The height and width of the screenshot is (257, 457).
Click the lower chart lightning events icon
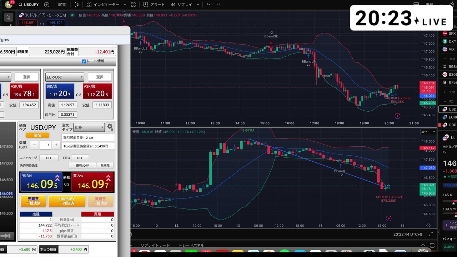[x=389, y=218]
